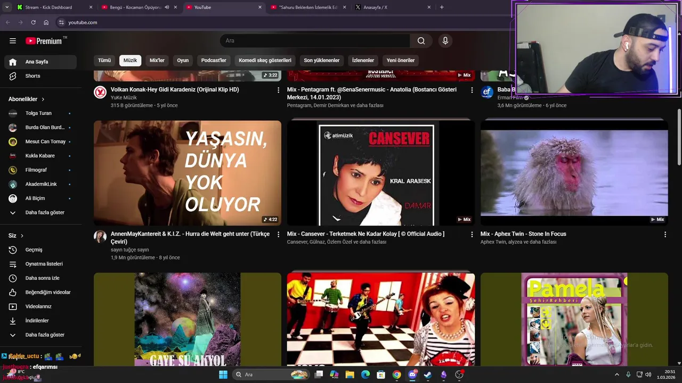
Task: Select the Müzik filter chip
Action: pos(130,60)
